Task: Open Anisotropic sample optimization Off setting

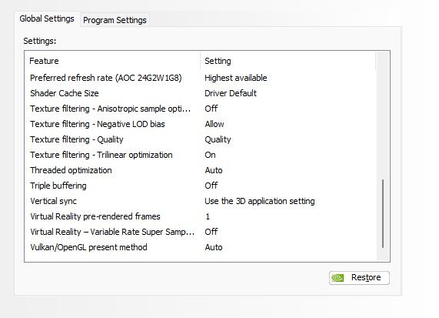Action: 211,109
